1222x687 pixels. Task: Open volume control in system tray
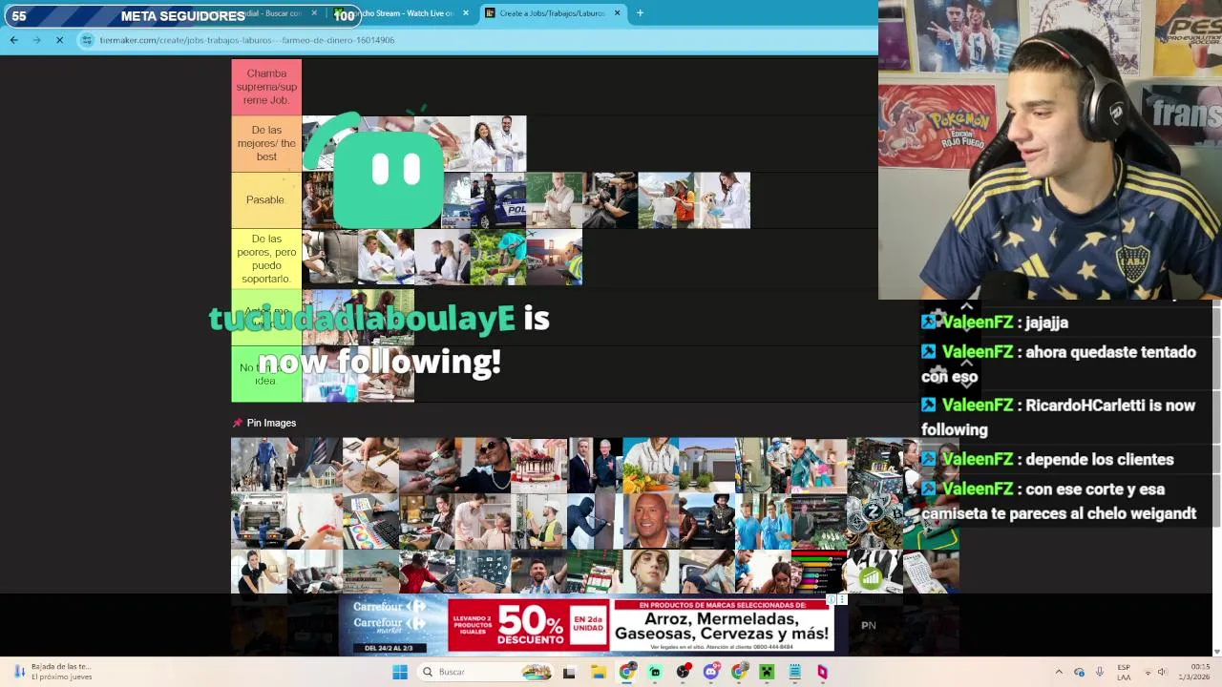pyautogui.click(x=1162, y=672)
